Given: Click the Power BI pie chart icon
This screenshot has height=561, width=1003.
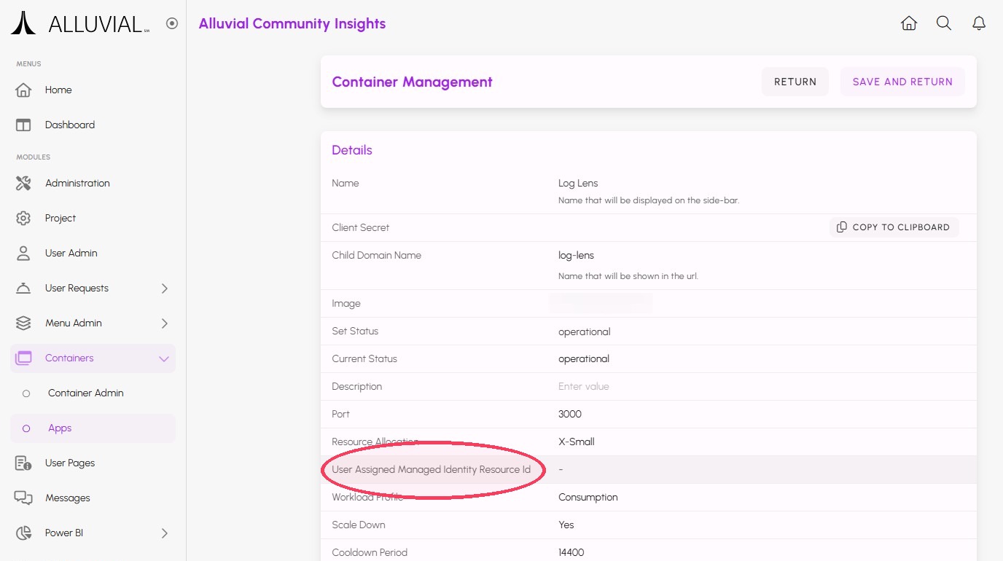Looking at the screenshot, I should 23,533.
